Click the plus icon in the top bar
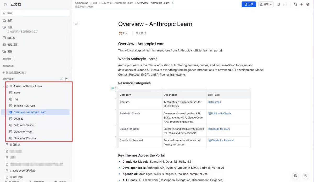The height and width of the screenshot is (182, 314). point(302,4)
